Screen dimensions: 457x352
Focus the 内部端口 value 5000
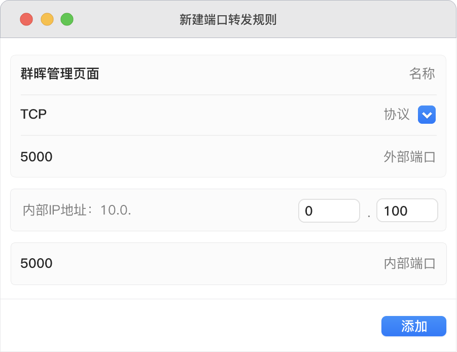pos(37,263)
